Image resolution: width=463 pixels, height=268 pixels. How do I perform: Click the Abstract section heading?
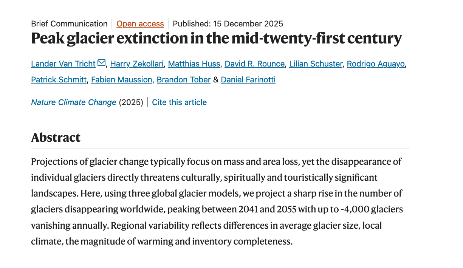pos(56,138)
